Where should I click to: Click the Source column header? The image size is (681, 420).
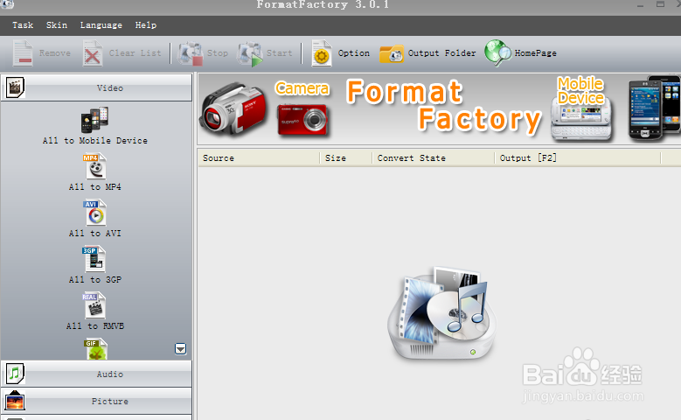tap(259, 158)
